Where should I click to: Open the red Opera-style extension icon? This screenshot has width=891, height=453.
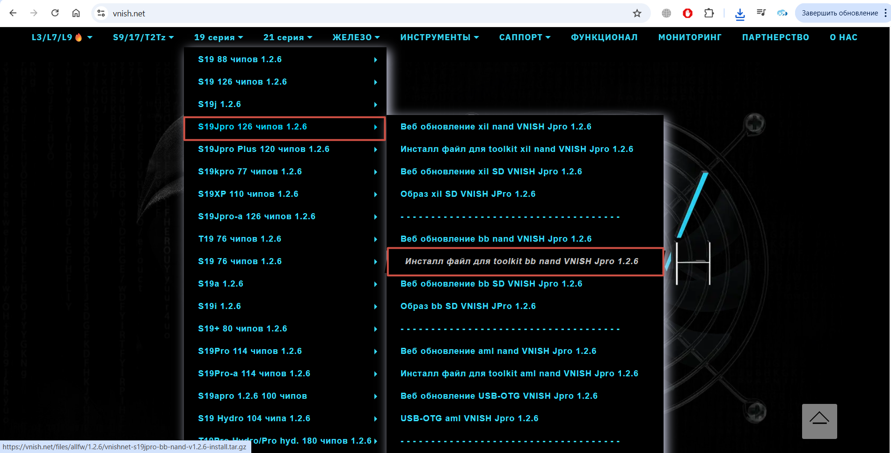pos(687,13)
